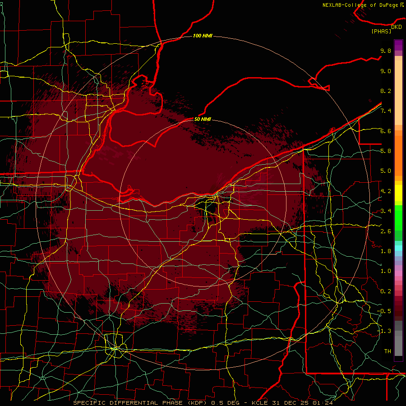Click the 1.8 scale value
Screen dimensions: 406x406
click(x=386, y=251)
